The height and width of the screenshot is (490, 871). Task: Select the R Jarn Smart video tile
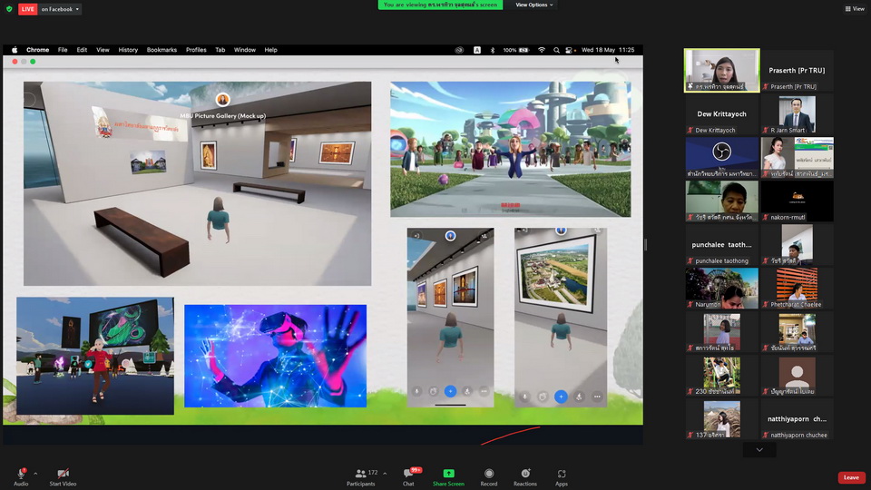point(797,114)
